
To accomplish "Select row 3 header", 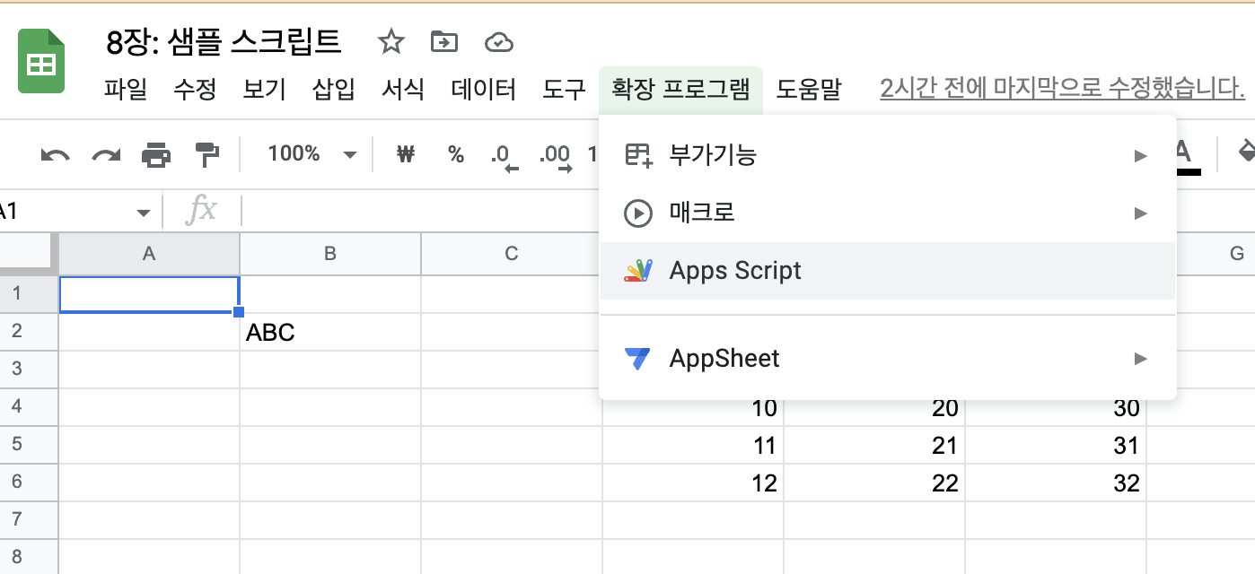I will click(29, 369).
